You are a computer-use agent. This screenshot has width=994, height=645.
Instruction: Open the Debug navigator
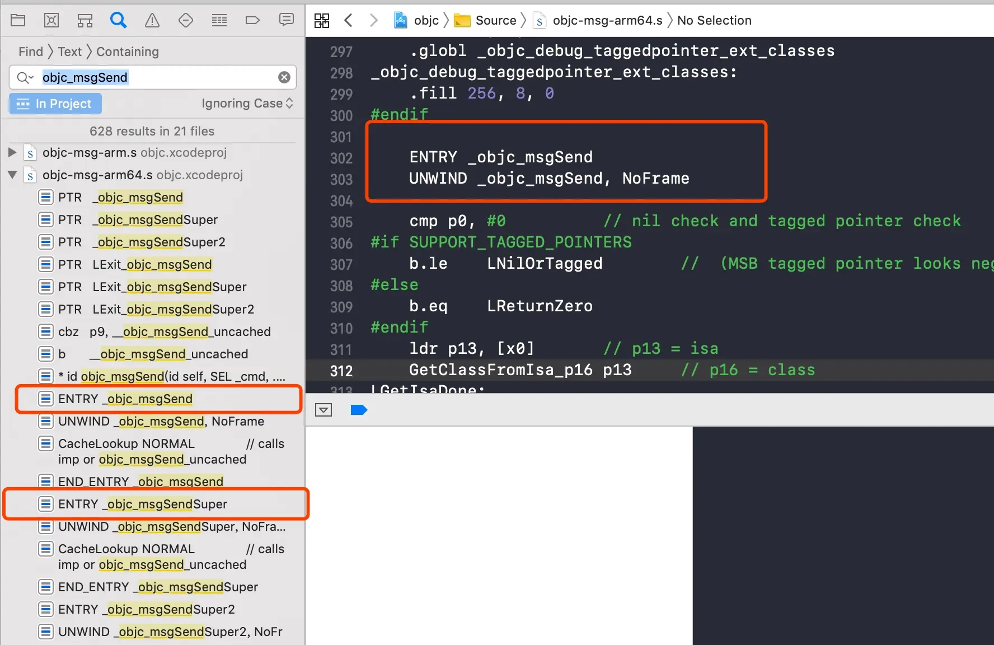click(x=219, y=21)
